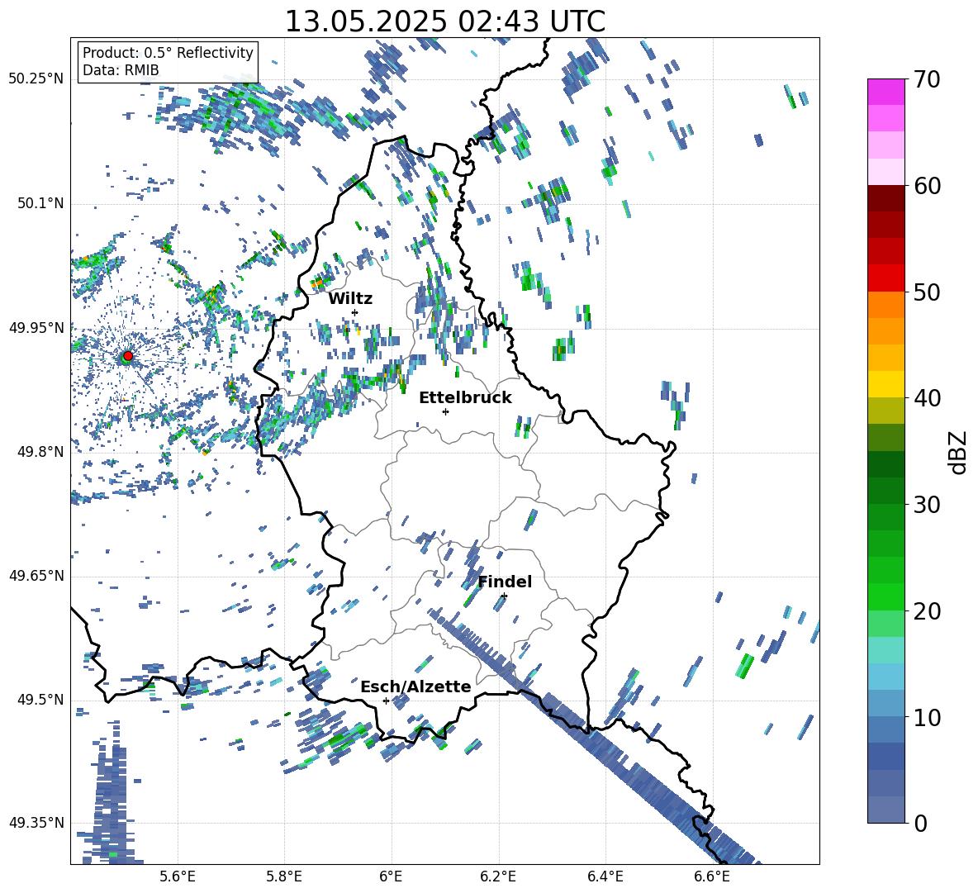Screen dimensions: 978x893
Task: Click the magenta top segment of colorbar
Action: [885, 92]
